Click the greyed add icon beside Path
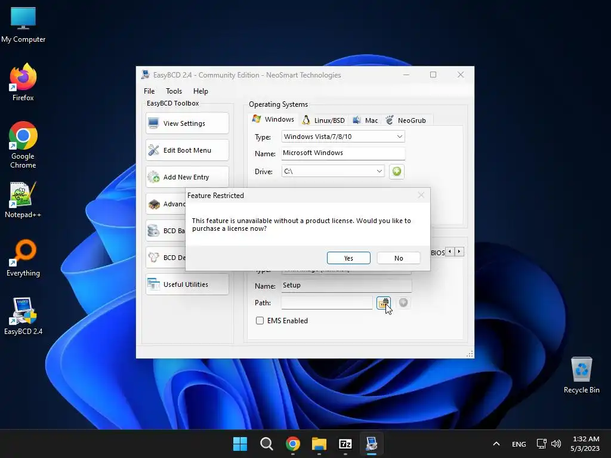This screenshot has width=611, height=458. pos(403,302)
